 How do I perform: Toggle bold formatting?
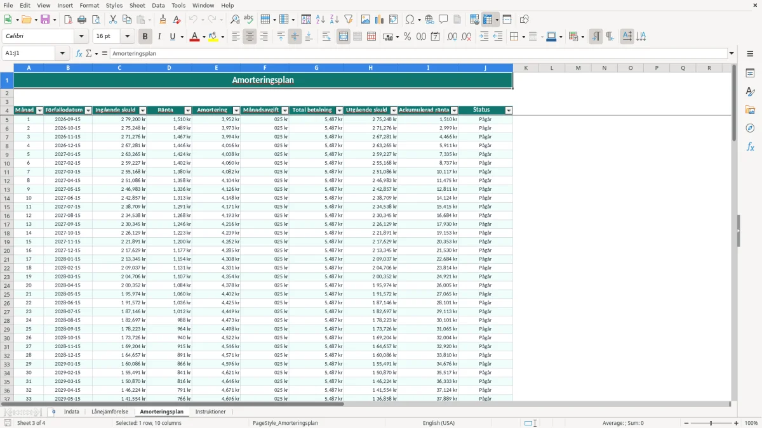click(x=145, y=37)
